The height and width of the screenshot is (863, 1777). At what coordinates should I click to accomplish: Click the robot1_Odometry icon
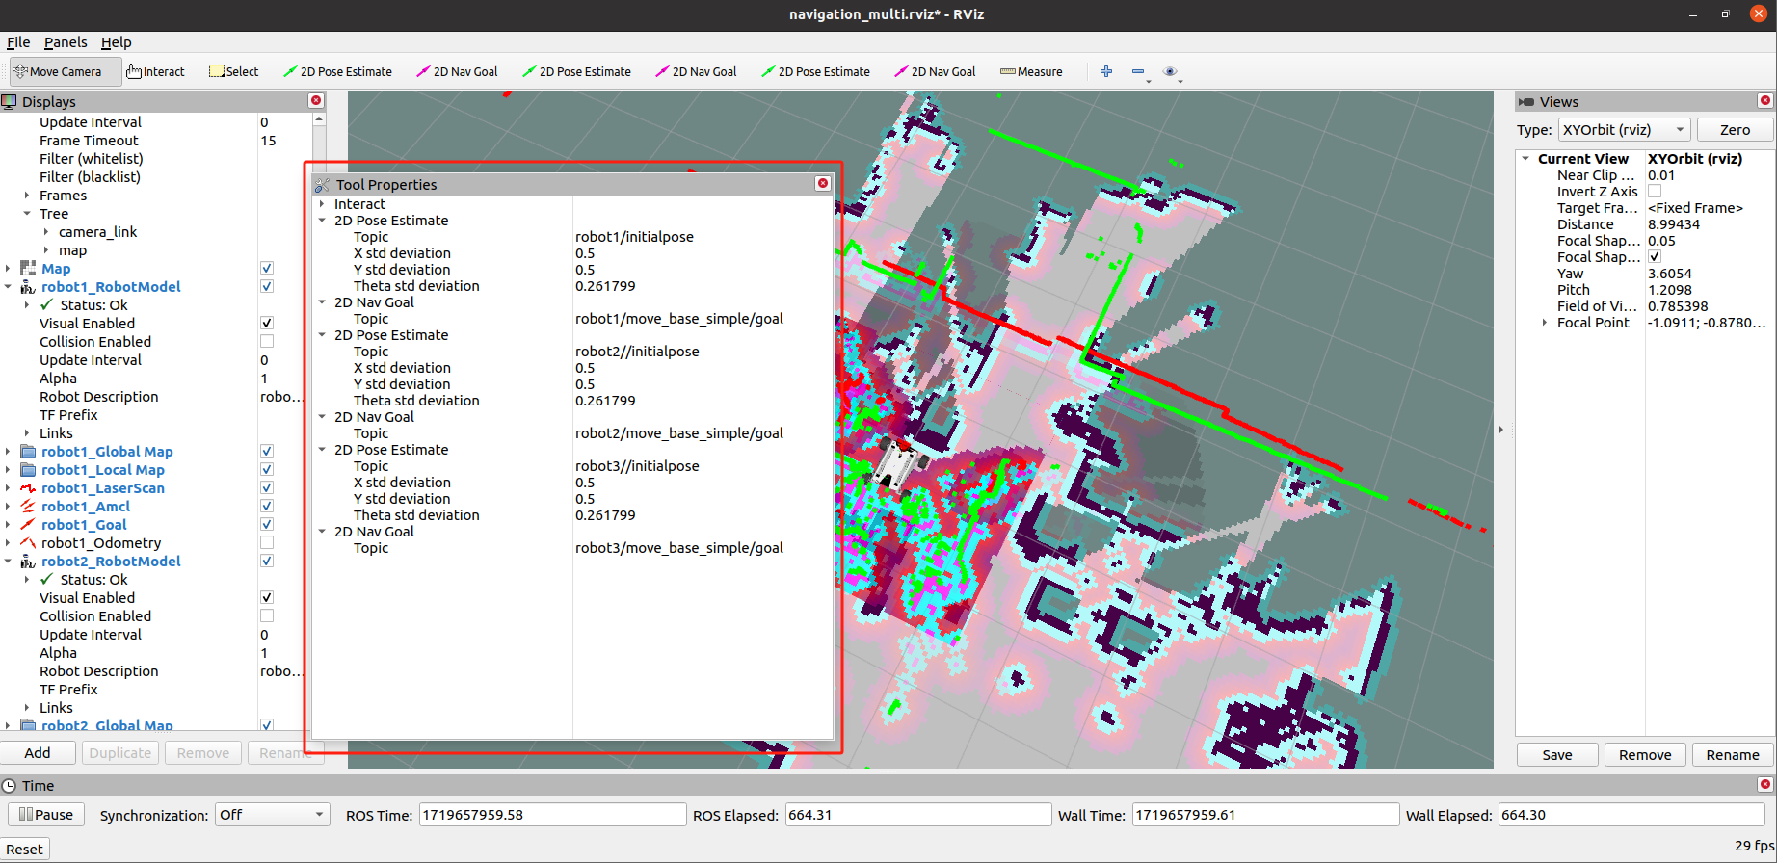(x=28, y=542)
